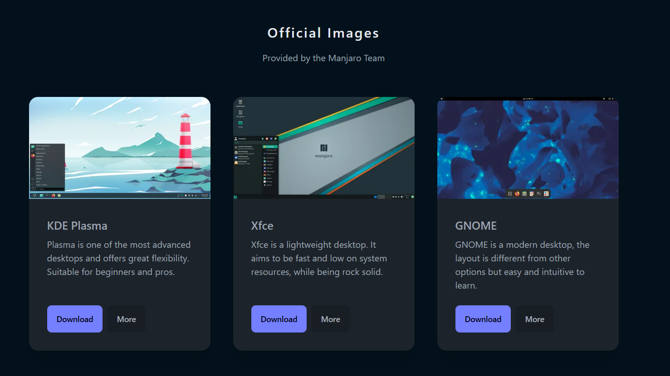This screenshot has width=670, height=376.
Task: Open the KDE Plasma lighthouse screenshot thumbnail
Action: coord(120,148)
